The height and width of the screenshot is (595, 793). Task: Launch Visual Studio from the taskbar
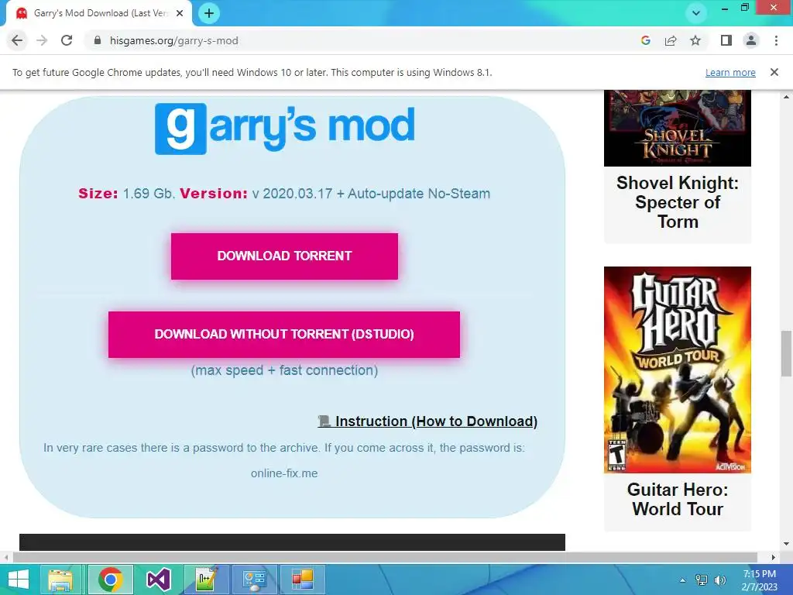tap(158, 580)
